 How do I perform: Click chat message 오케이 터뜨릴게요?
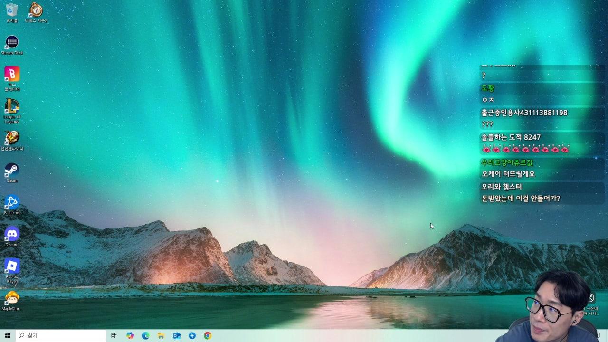(508, 174)
